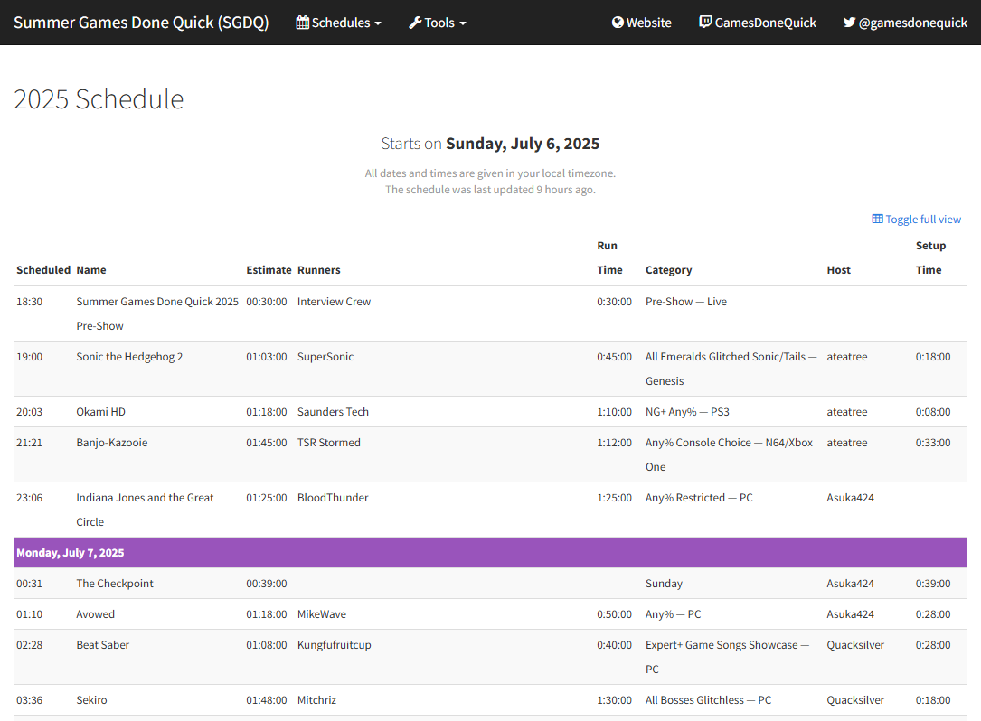This screenshot has width=981, height=721.
Task: Click the calendar icon beside Schedules
Action: point(303,23)
